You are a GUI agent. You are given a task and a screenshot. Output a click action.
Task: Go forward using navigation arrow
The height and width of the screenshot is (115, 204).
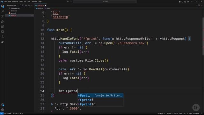(x=71, y=2)
